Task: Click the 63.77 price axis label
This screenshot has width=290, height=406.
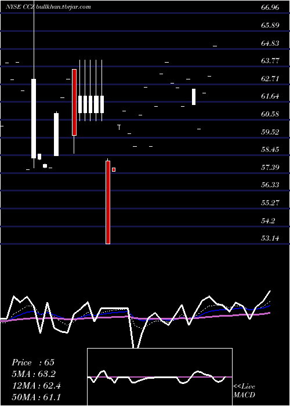Action: [270, 61]
